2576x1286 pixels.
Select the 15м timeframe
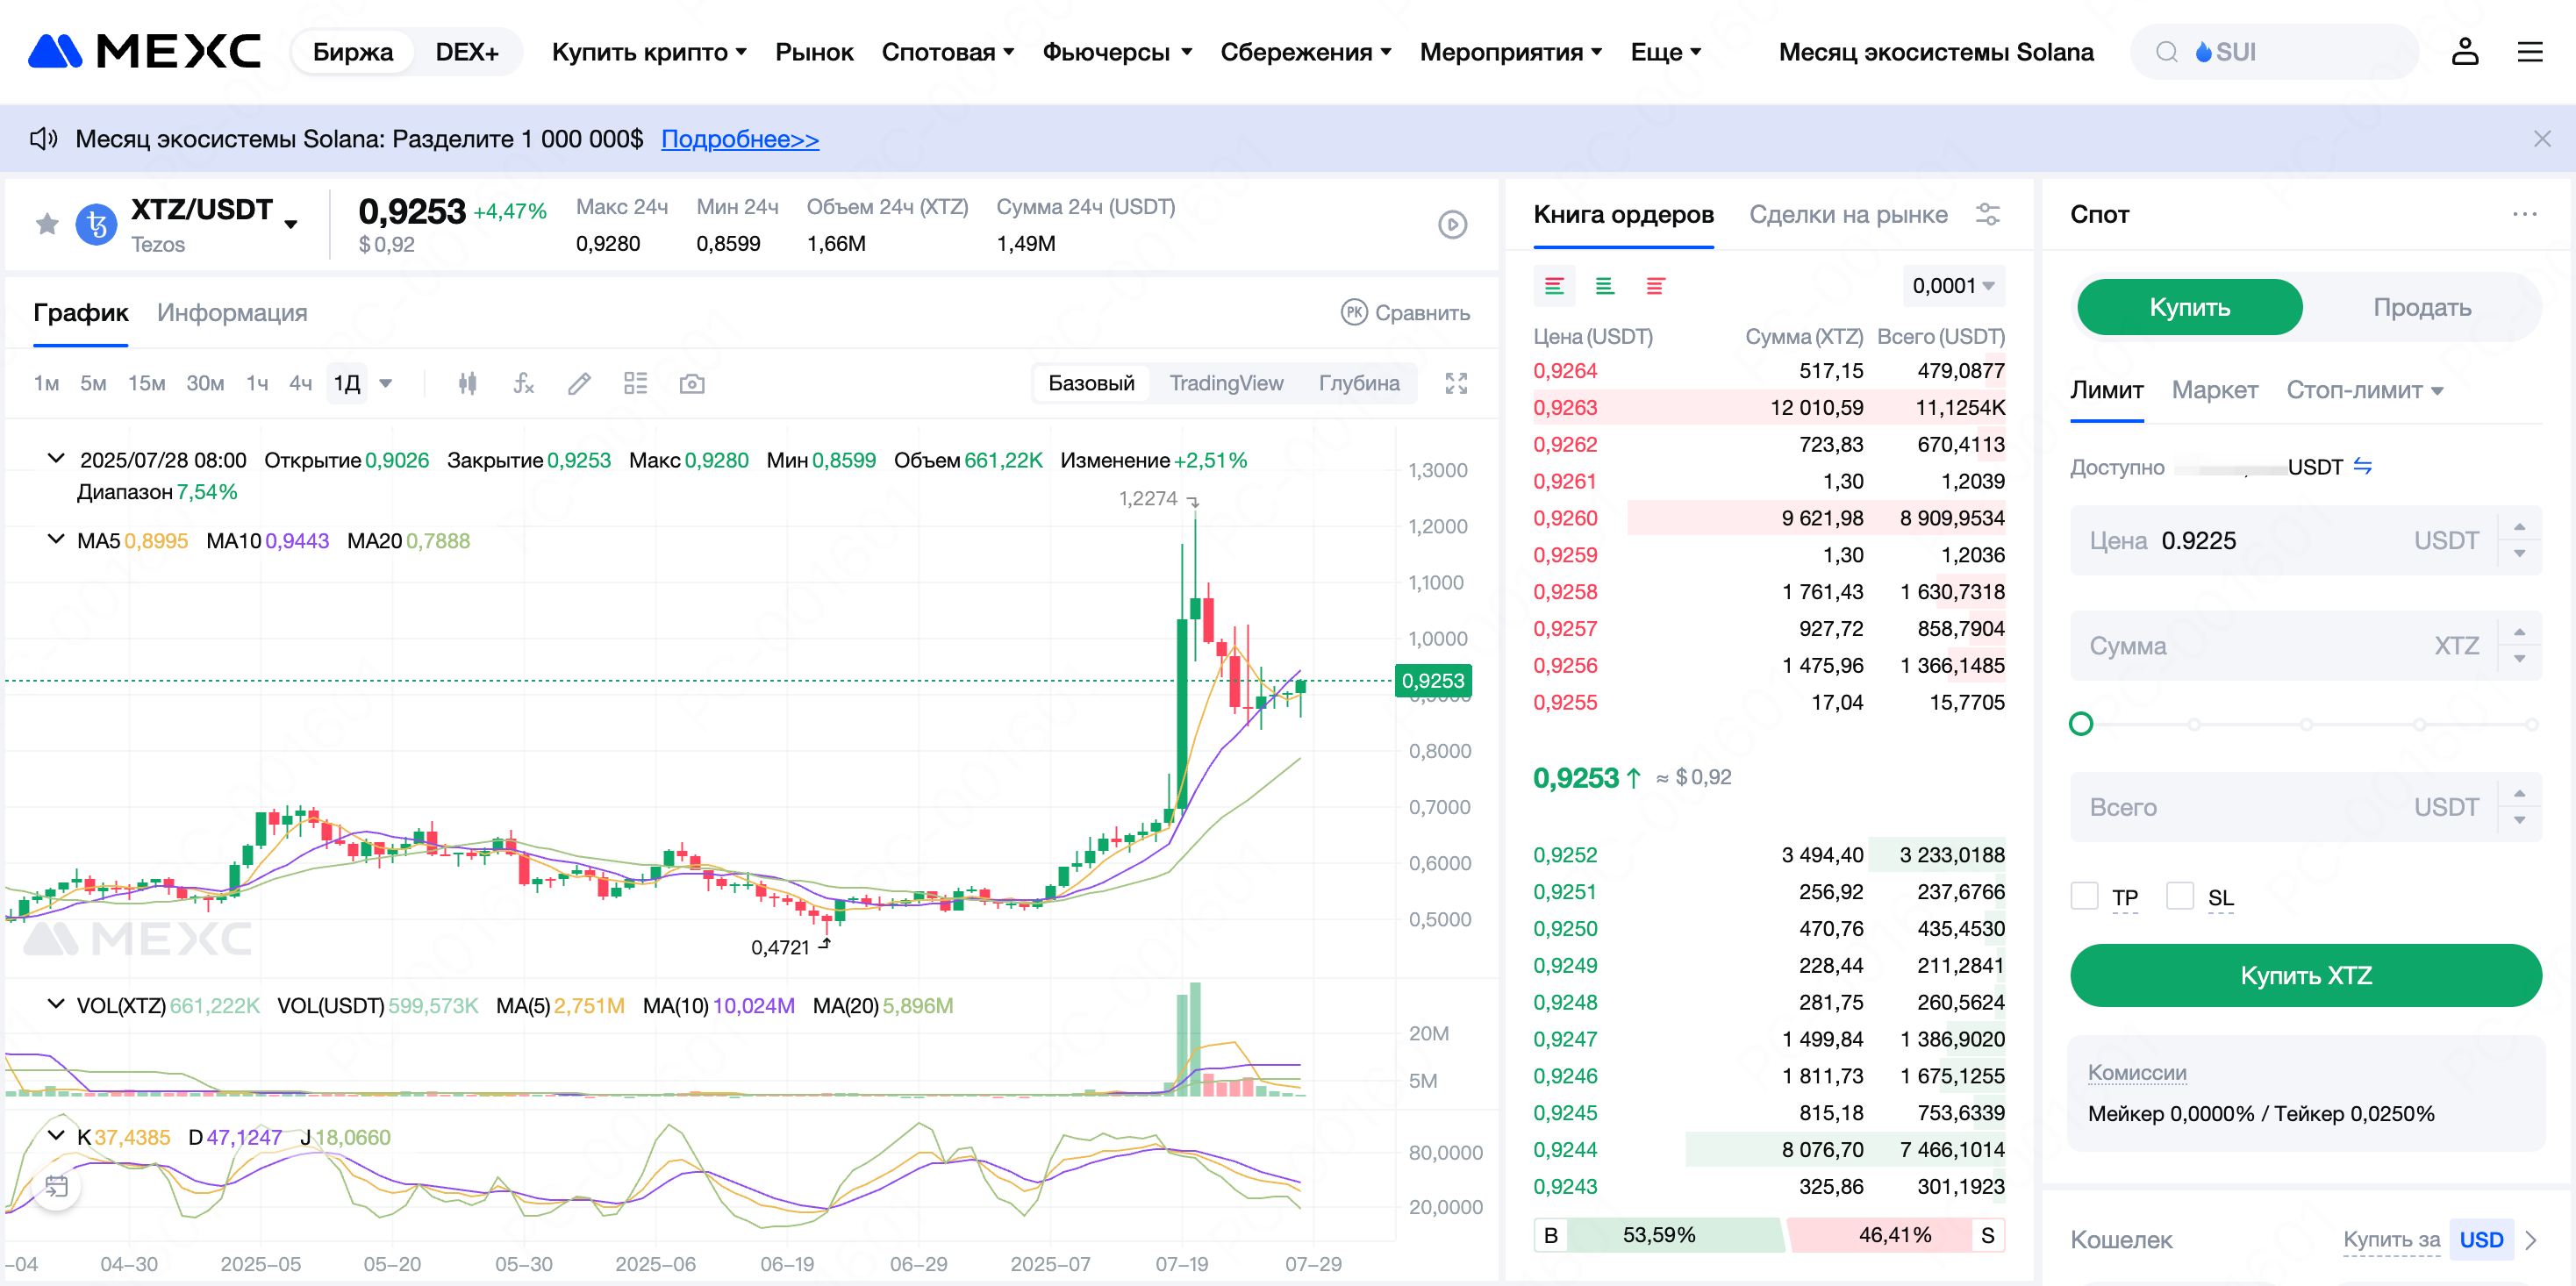pyautogui.click(x=146, y=383)
